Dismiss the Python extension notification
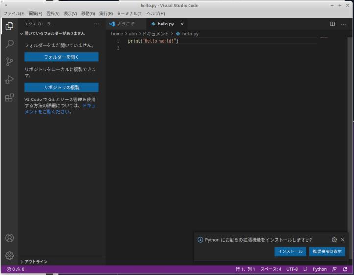Image resolution: width=354 pixels, height=275 pixels. (343, 240)
